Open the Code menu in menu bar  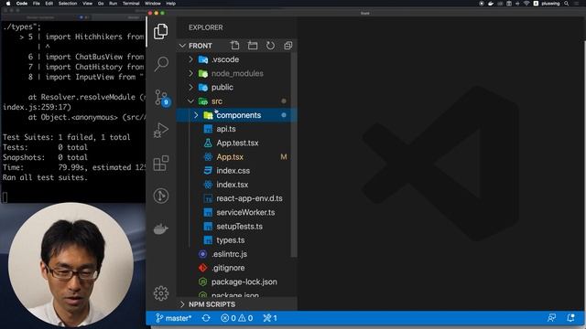[x=22, y=4]
